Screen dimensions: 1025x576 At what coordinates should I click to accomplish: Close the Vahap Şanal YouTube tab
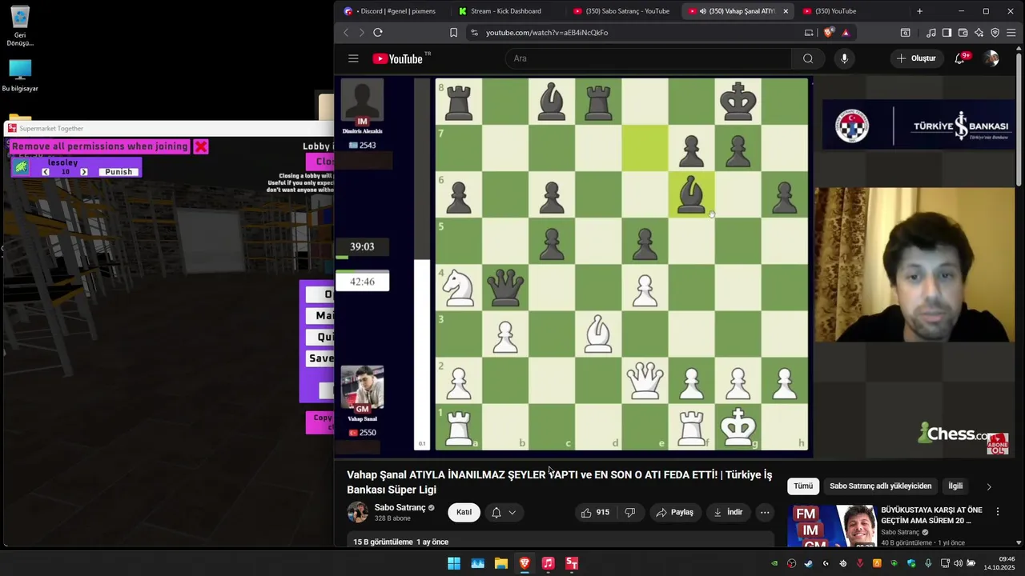pyautogui.click(x=786, y=11)
